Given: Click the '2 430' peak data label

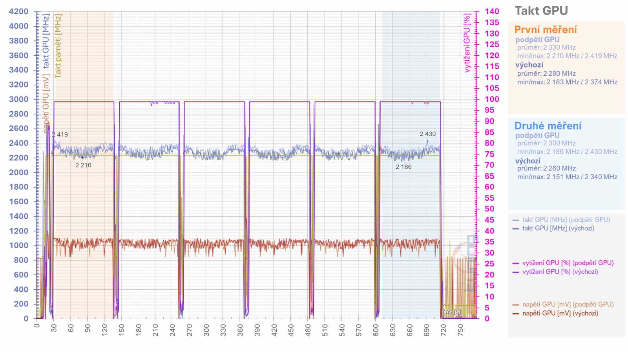Looking at the screenshot, I should (427, 134).
